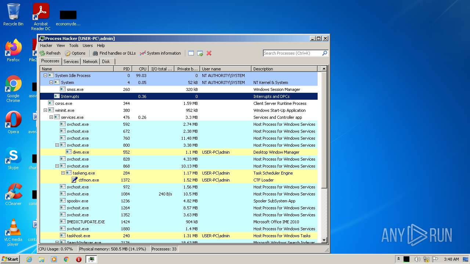Open the Recycle Bin desktop icon
Screen dimensions: 470x264
[13, 15]
